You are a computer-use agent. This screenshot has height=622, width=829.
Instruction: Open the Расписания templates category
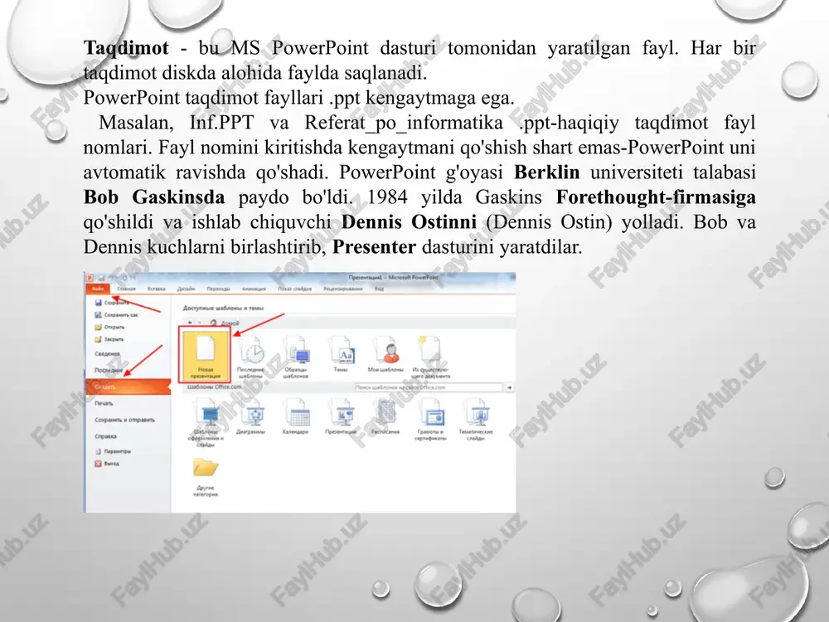pyautogui.click(x=385, y=418)
